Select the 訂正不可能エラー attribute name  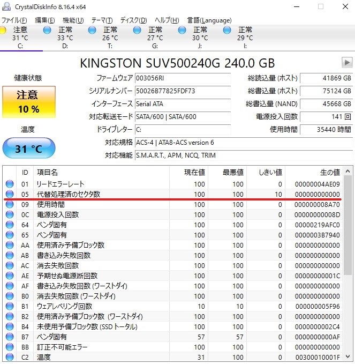click(x=62, y=347)
